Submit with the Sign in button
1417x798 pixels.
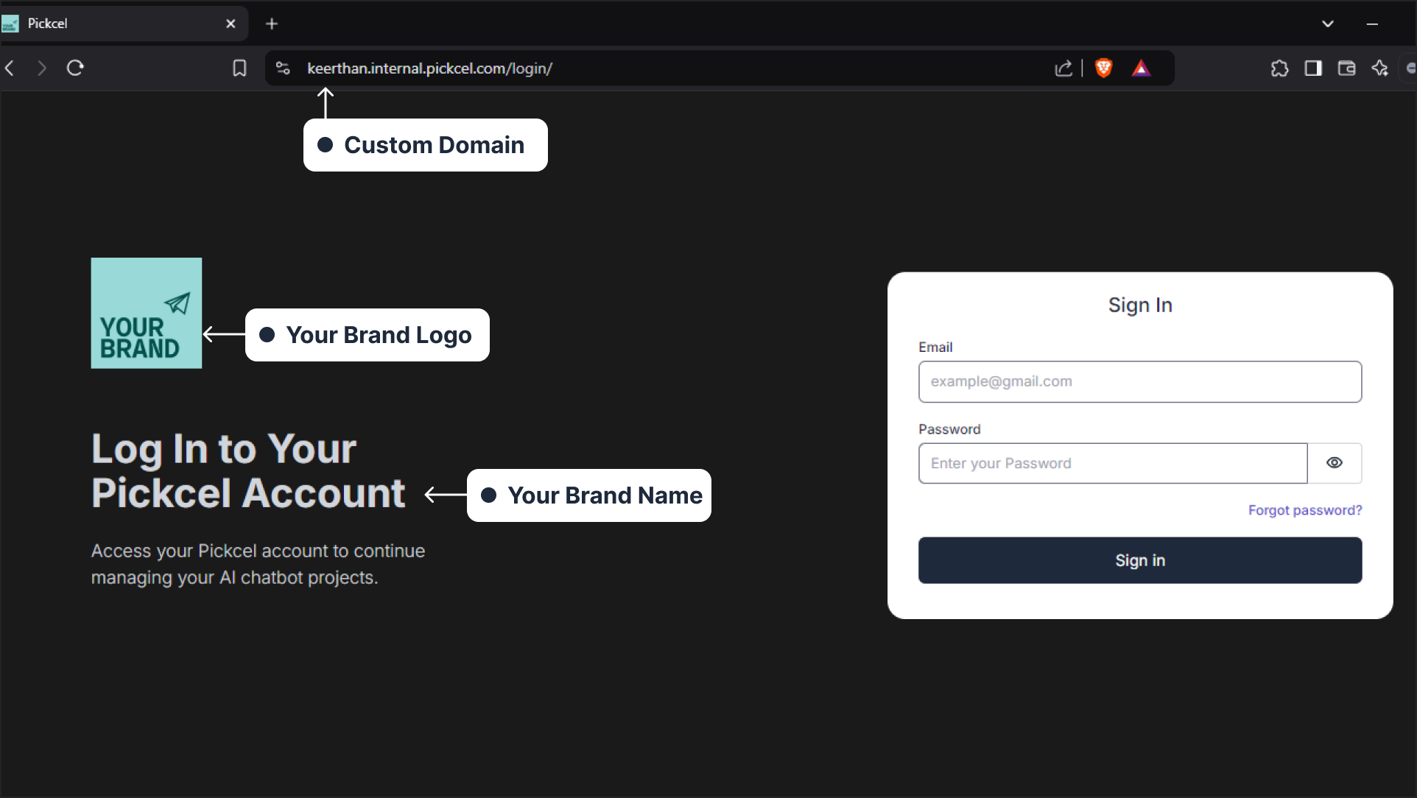(1140, 560)
